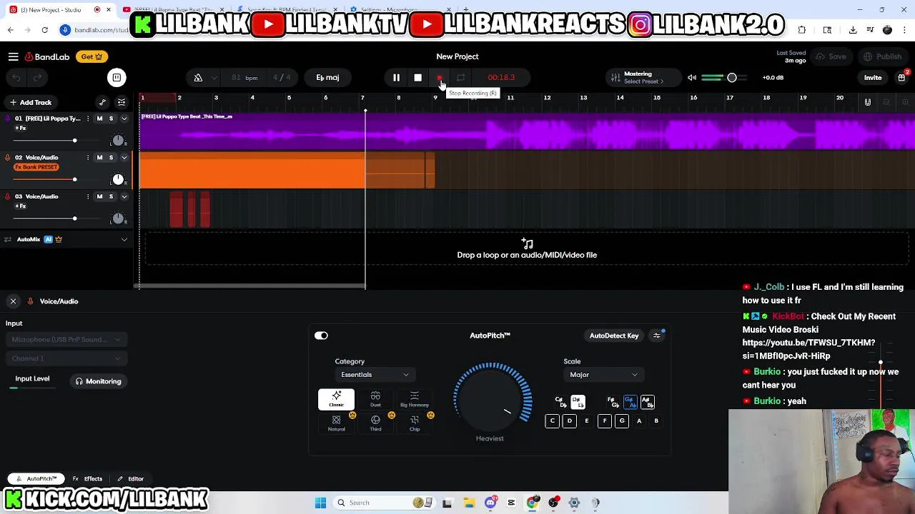Click the Publish button
This screenshot has height=514, width=915.
coord(883,56)
